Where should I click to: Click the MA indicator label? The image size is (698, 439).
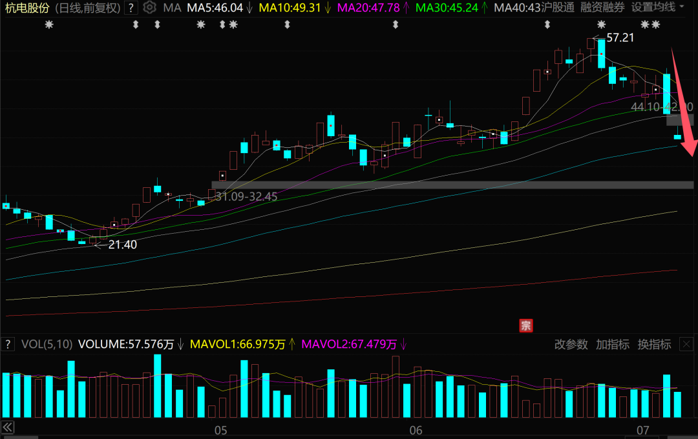172,8
